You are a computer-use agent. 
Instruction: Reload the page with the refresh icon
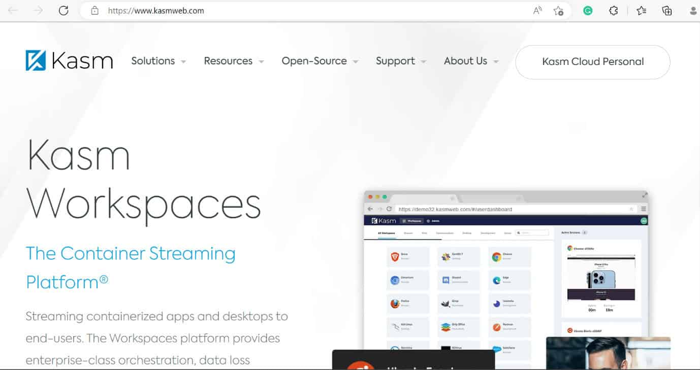(x=63, y=11)
